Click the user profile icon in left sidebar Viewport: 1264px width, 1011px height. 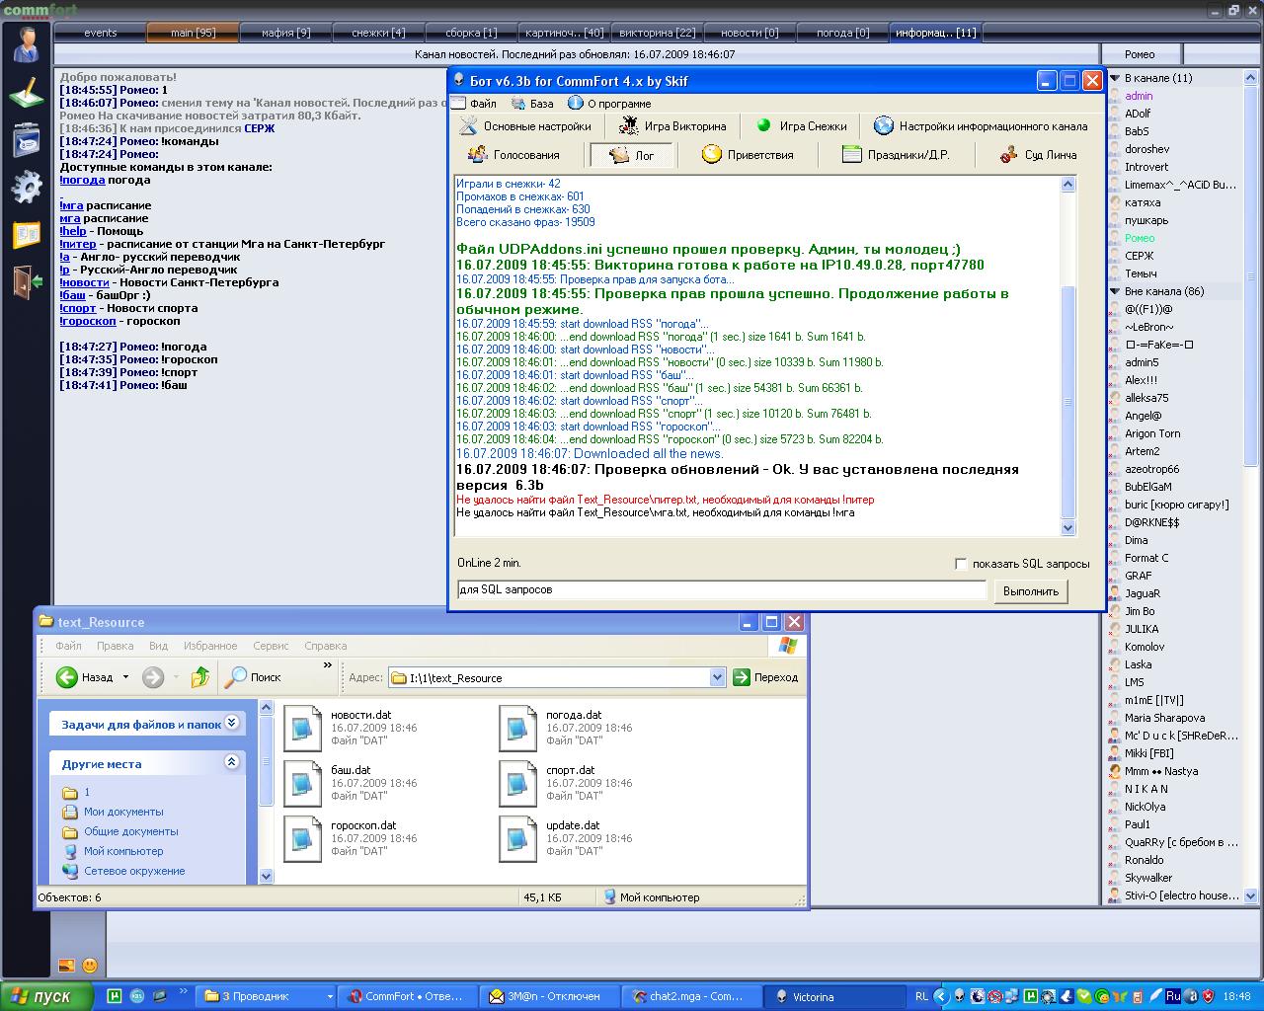26,43
